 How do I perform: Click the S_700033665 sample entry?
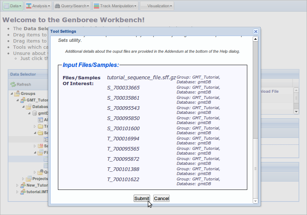[123, 88]
